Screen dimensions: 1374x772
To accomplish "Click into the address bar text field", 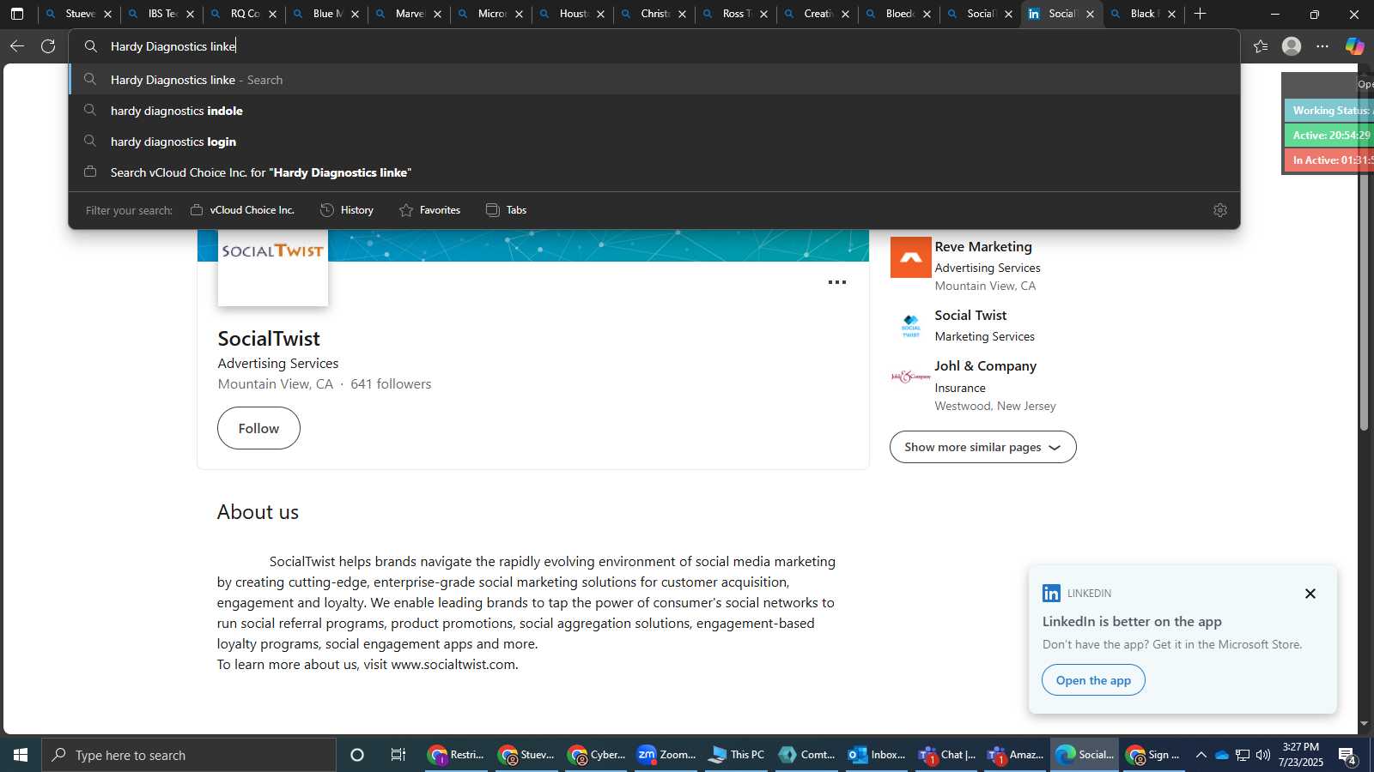I will [653, 46].
